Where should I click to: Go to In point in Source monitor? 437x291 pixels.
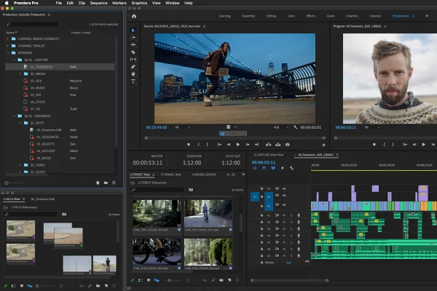pos(219,145)
